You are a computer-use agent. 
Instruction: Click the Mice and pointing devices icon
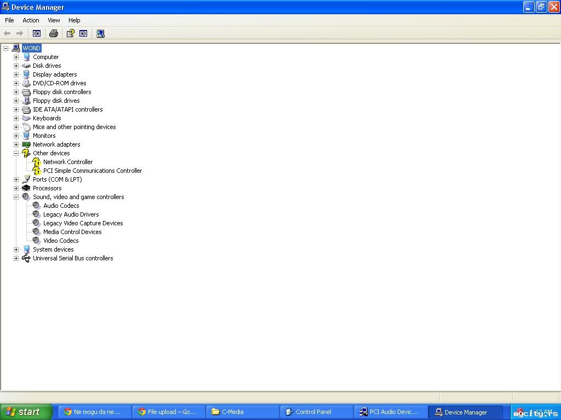(26, 127)
